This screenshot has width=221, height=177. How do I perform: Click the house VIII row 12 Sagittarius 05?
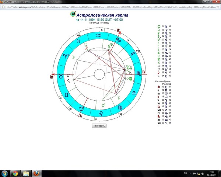[x=164, y=110]
